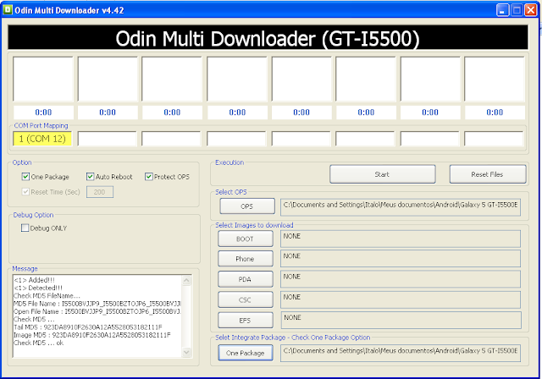Click the Start button
542x379 pixels.
(x=382, y=174)
